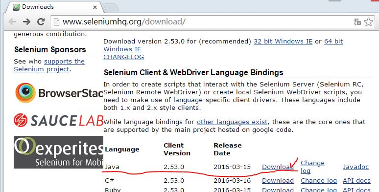Close the Downloads tab

(x=95, y=7)
